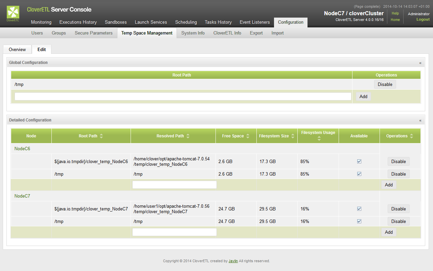This screenshot has width=433, height=271.
Task: Sort the table by Resolved Path
Action: pos(188,136)
